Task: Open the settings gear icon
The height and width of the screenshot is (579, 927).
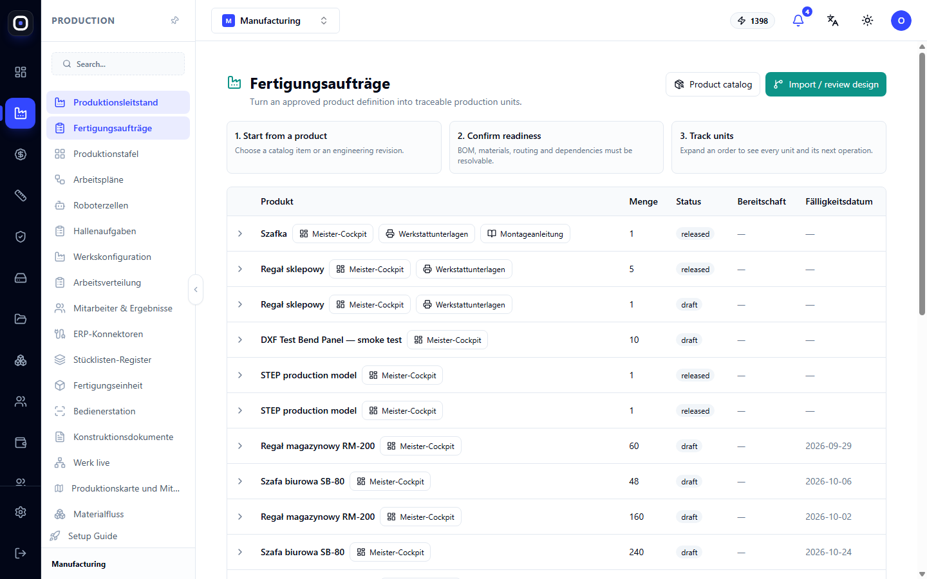Action: (x=21, y=512)
